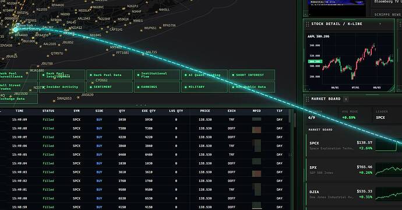Viewport: 402px width, 210px height.
Task: Select the glowing New York hub marker
Action: pos(16,30)
